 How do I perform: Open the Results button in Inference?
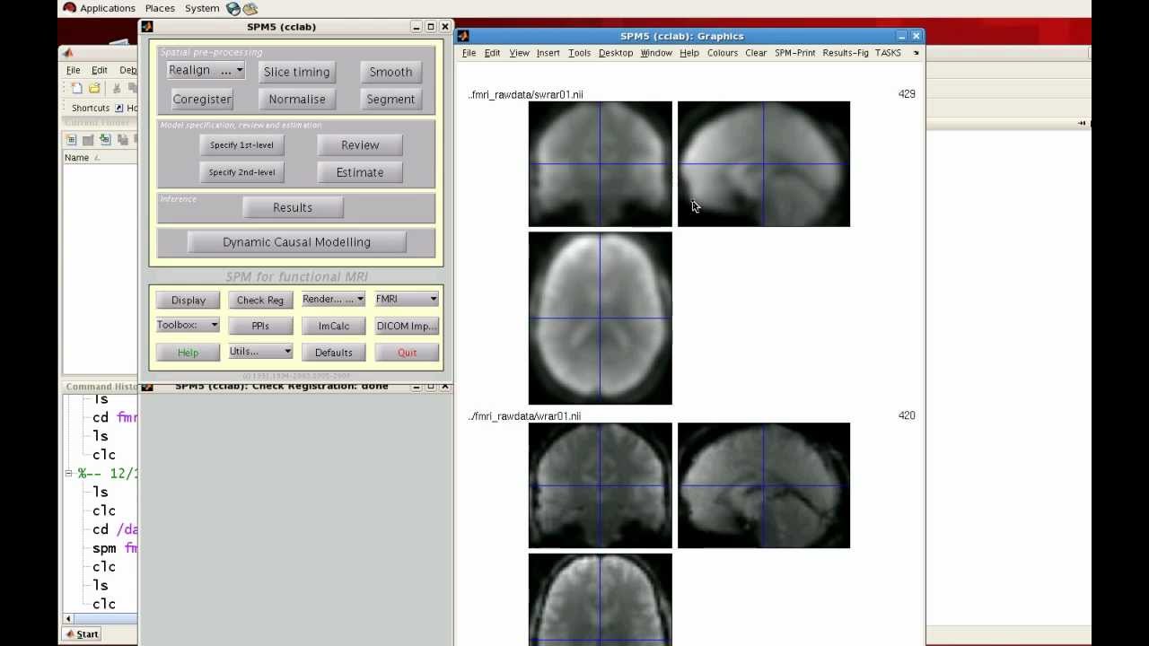click(293, 207)
